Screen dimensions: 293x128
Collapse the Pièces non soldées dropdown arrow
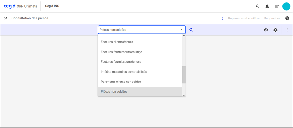click(181, 30)
